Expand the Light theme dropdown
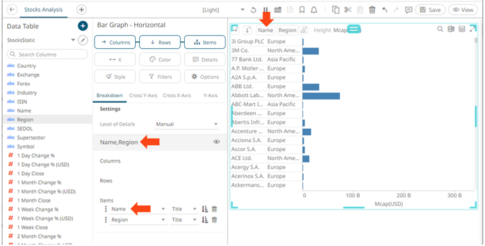The height and width of the screenshot is (246, 485). (242, 10)
